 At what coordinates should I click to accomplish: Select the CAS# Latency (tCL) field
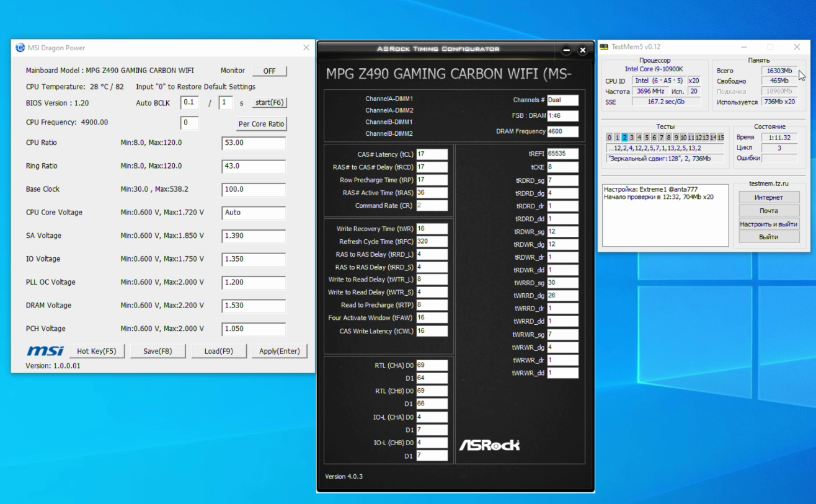[x=432, y=154]
